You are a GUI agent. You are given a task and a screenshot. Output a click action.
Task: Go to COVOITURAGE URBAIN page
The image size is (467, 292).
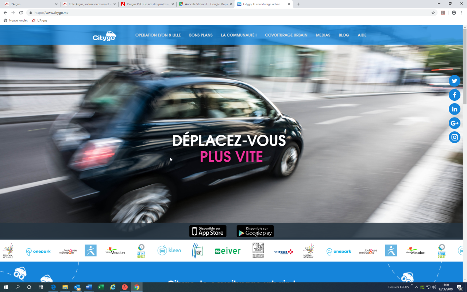tap(286, 35)
